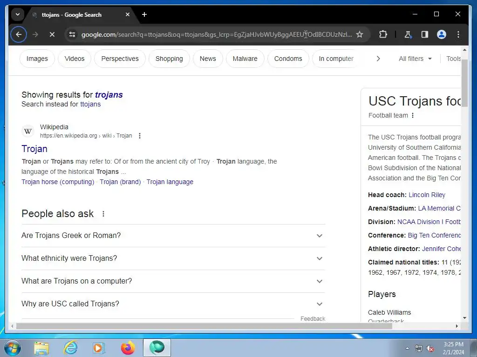Select the Videos filter chip
The height and width of the screenshot is (357, 477).
click(x=75, y=59)
